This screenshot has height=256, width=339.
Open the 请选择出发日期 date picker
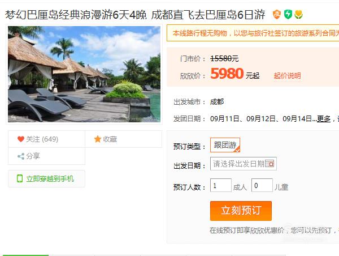click(243, 164)
